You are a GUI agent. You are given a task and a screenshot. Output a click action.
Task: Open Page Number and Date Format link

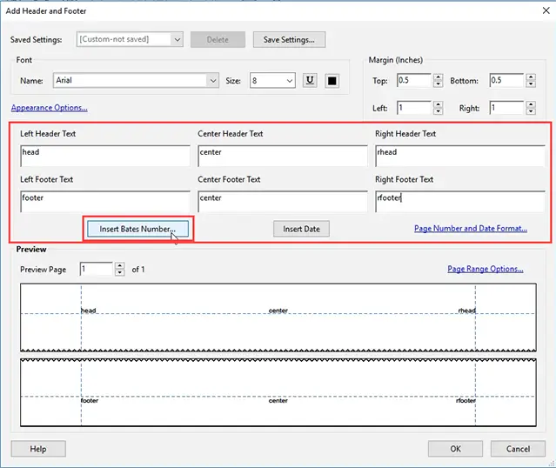[x=471, y=228]
